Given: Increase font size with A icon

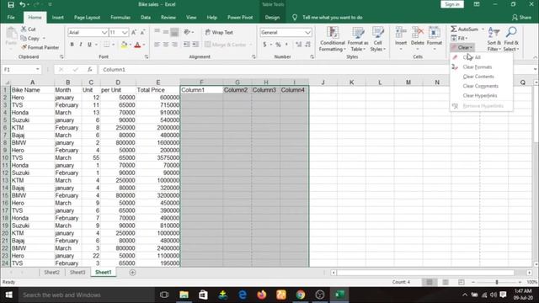Looking at the screenshot, I should tap(134, 32).
